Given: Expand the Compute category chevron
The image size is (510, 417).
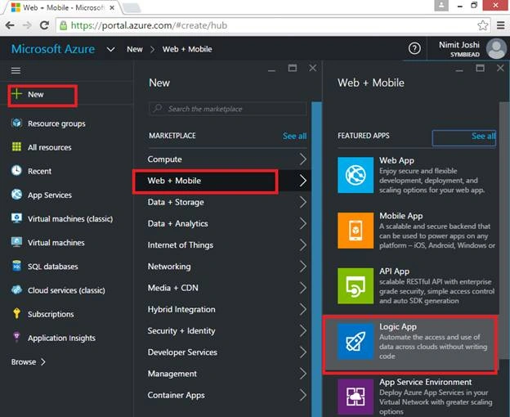Looking at the screenshot, I should click(302, 159).
